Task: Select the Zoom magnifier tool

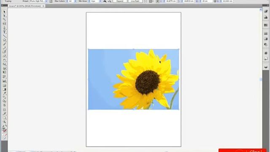Action: click(x=4, y=122)
